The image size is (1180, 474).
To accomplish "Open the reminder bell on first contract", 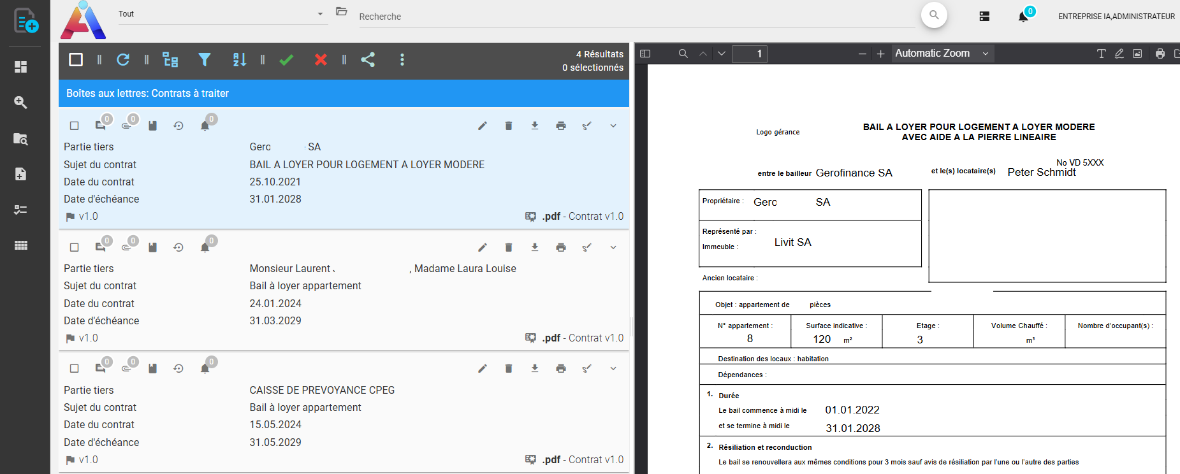I will [205, 126].
